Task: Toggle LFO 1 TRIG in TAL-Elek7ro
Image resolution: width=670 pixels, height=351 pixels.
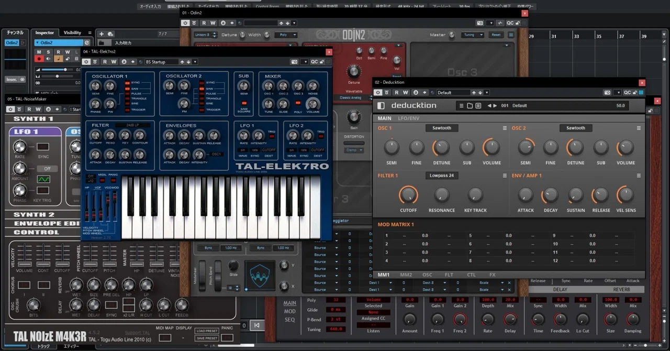Action: pos(272,136)
